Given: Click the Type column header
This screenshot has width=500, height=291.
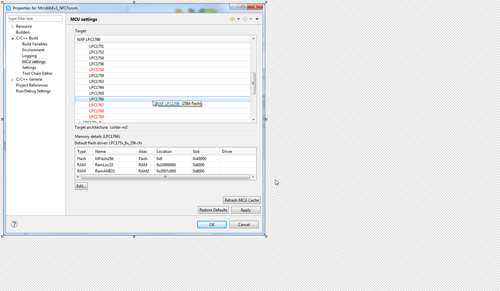Looking at the screenshot, I should (x=84, y=151).
